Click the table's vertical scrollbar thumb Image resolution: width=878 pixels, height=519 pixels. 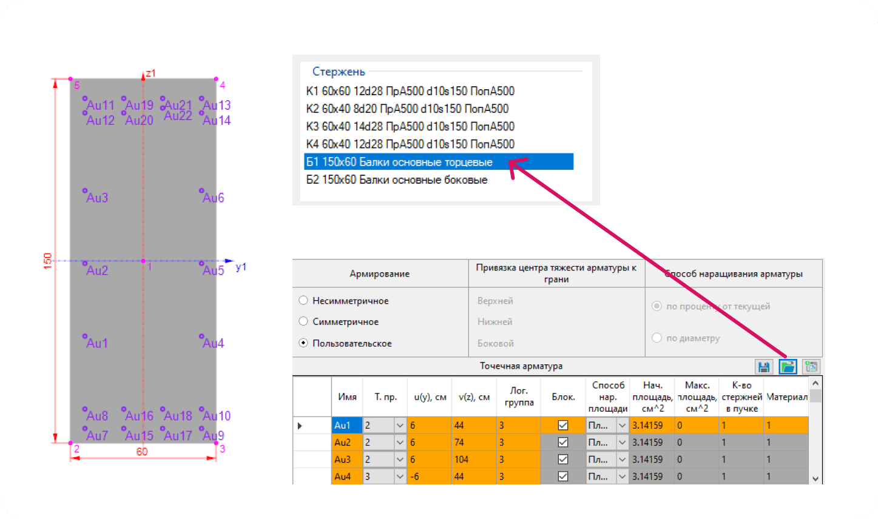pos(816,396)
